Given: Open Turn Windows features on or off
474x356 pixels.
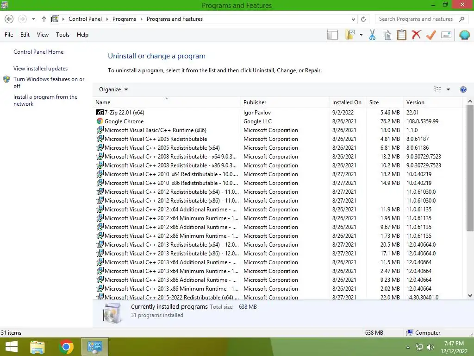Looking at the screenshot, I should click(x=49, y=83).
